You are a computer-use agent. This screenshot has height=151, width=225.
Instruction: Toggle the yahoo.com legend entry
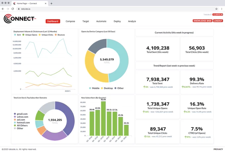(21, 117)
